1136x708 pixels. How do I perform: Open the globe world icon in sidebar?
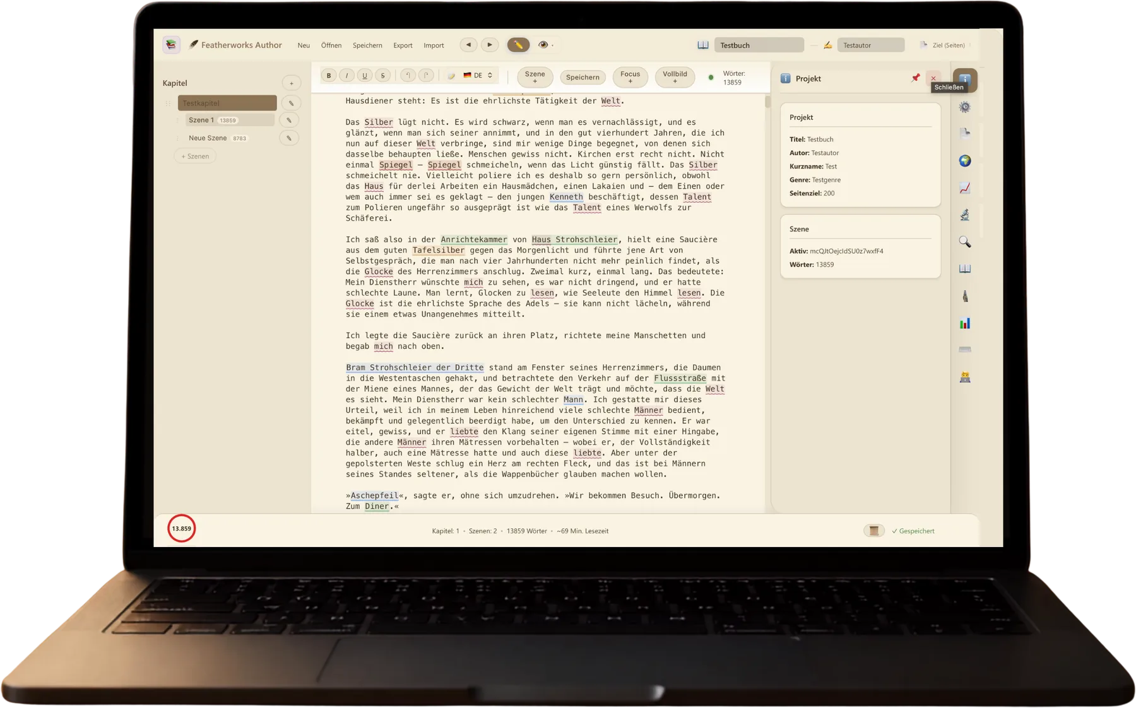[965, 161]
